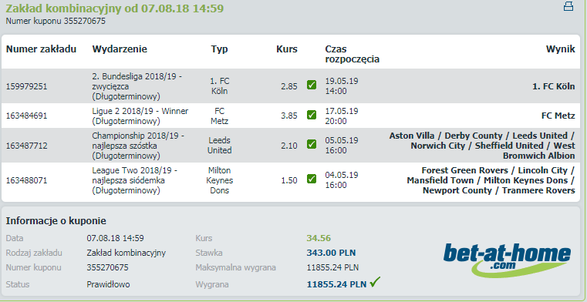The width and height of the screenshot is (587, 302).
Task: Click green checkmark for Milton Keynes Dons bet
Action: pyautogui.click(x=311, y=179)
